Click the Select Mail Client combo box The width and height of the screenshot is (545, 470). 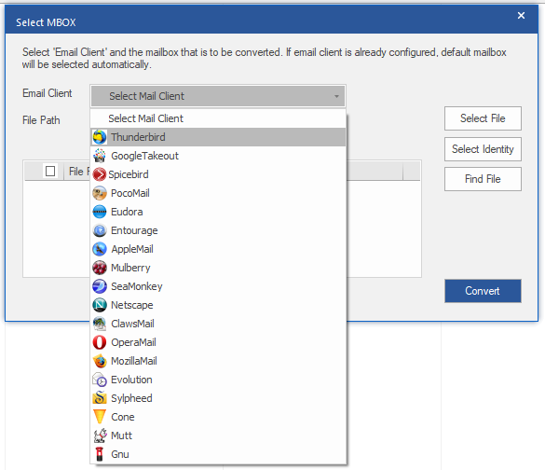pos(218,96)
